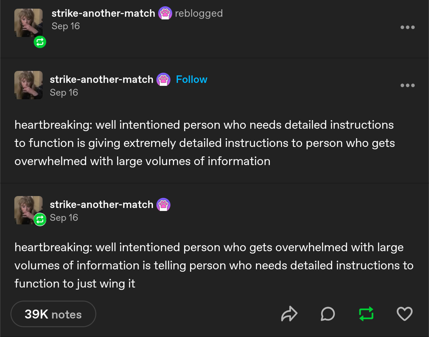
Task: Click the bottom reblog post avatar
Action: coord(27,208)
